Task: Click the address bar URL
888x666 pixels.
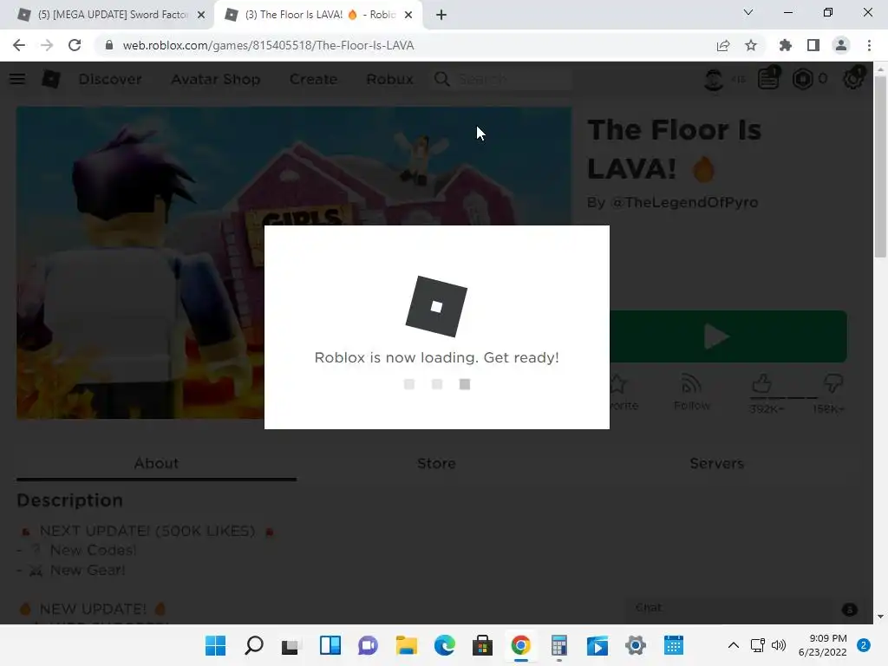Action: [269, 45]
